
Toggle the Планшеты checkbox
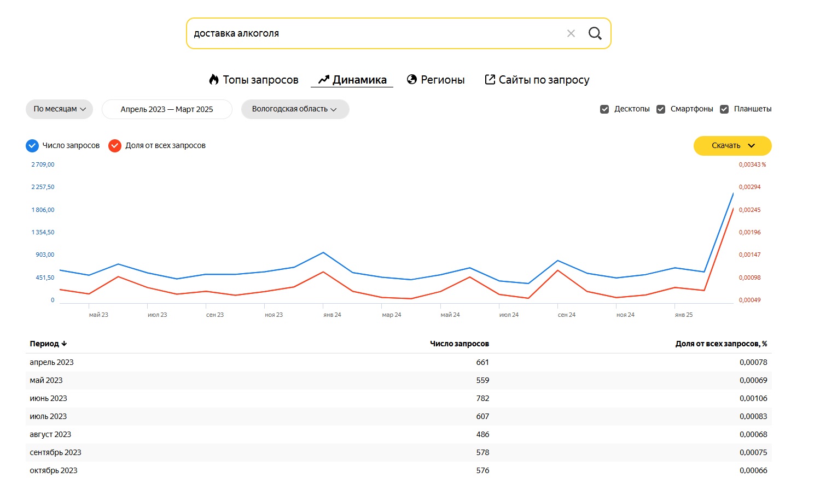tap(724, 109)
